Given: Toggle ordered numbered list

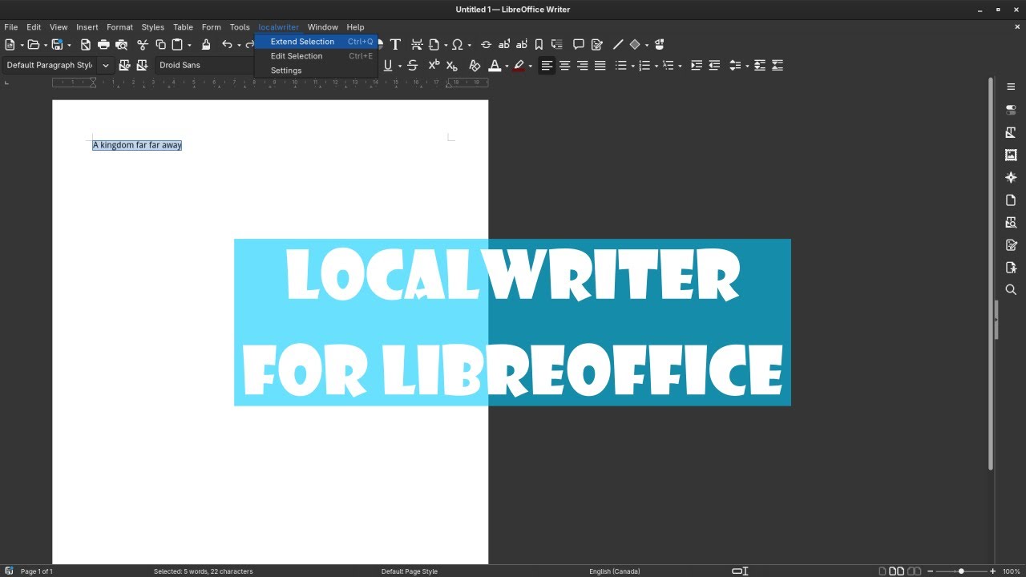Looking at the screenshot, I should [x=644, y=66].
